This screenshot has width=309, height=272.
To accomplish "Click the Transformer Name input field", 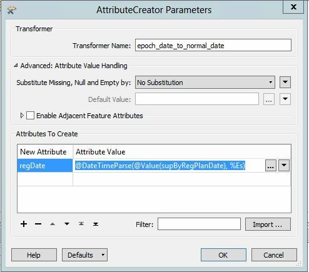I will (x=213, y=45).
